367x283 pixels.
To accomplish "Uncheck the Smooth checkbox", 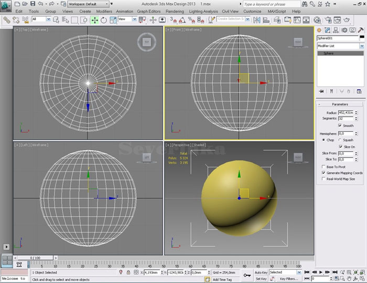I will 340,126.
